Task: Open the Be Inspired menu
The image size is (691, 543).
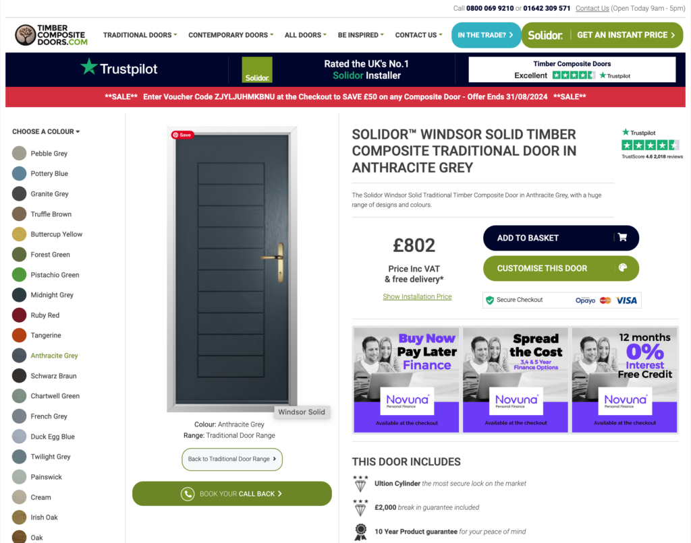Action: pyautogui.click(x=361, y=35)
